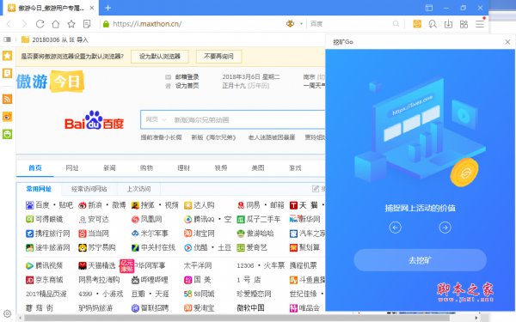Open the main hamburger menu
This screenshot has width=516, height=322.
tap(480, 24)
